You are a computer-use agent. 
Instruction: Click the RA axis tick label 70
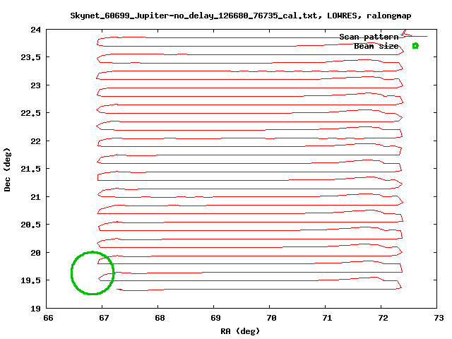click(x=271, y=318)
